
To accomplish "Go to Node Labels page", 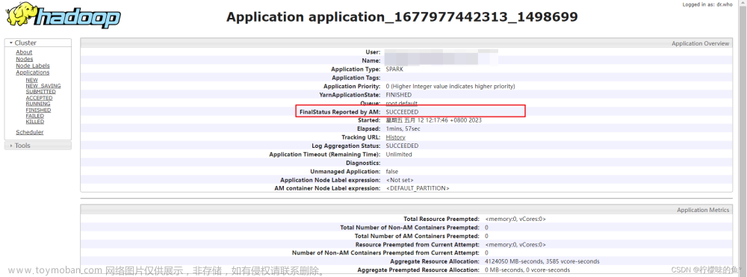I will [33, 66].
